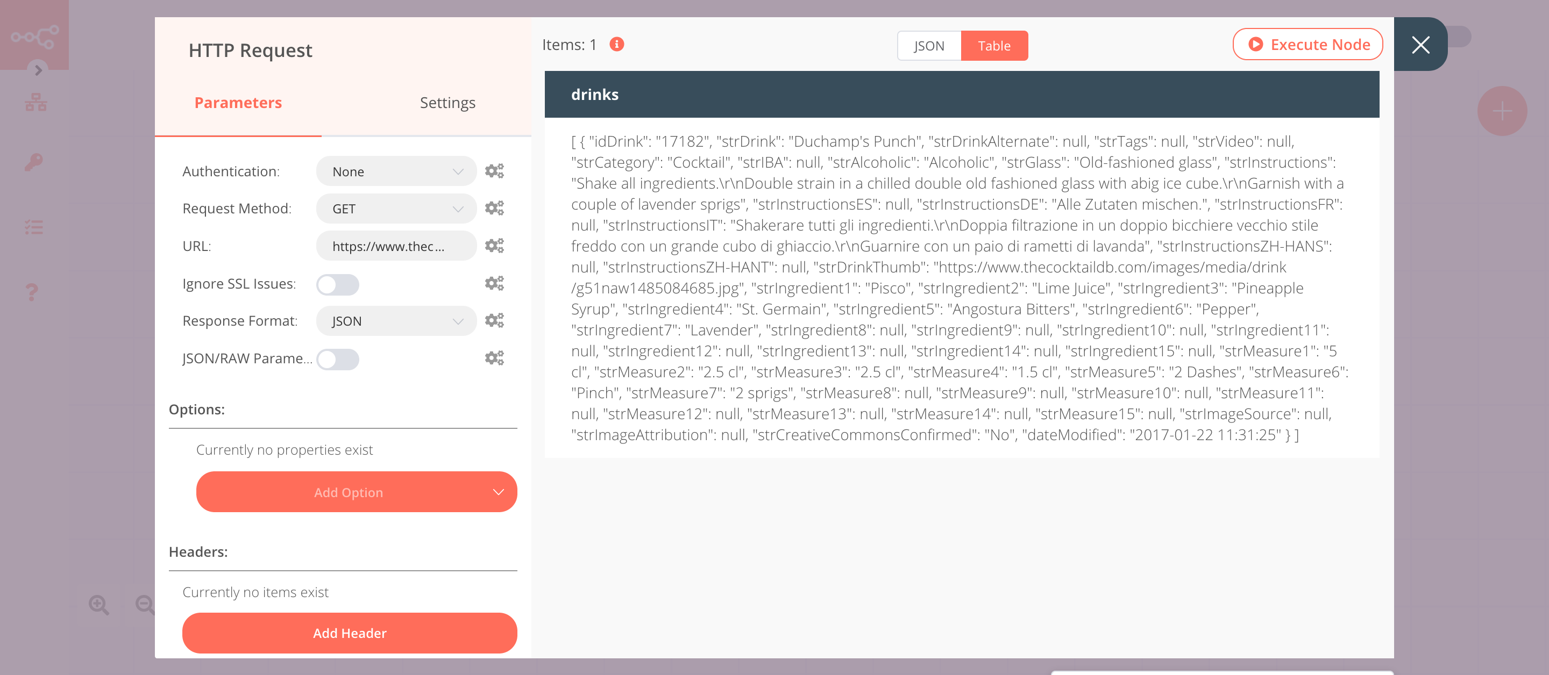1549x675 pixels.
Task: Click the Execute Node play button icon
Action: coord(1255,44)
